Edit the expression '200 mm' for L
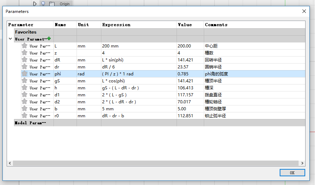The width and height of the screenshot is (315, 185). click(139, 46)
